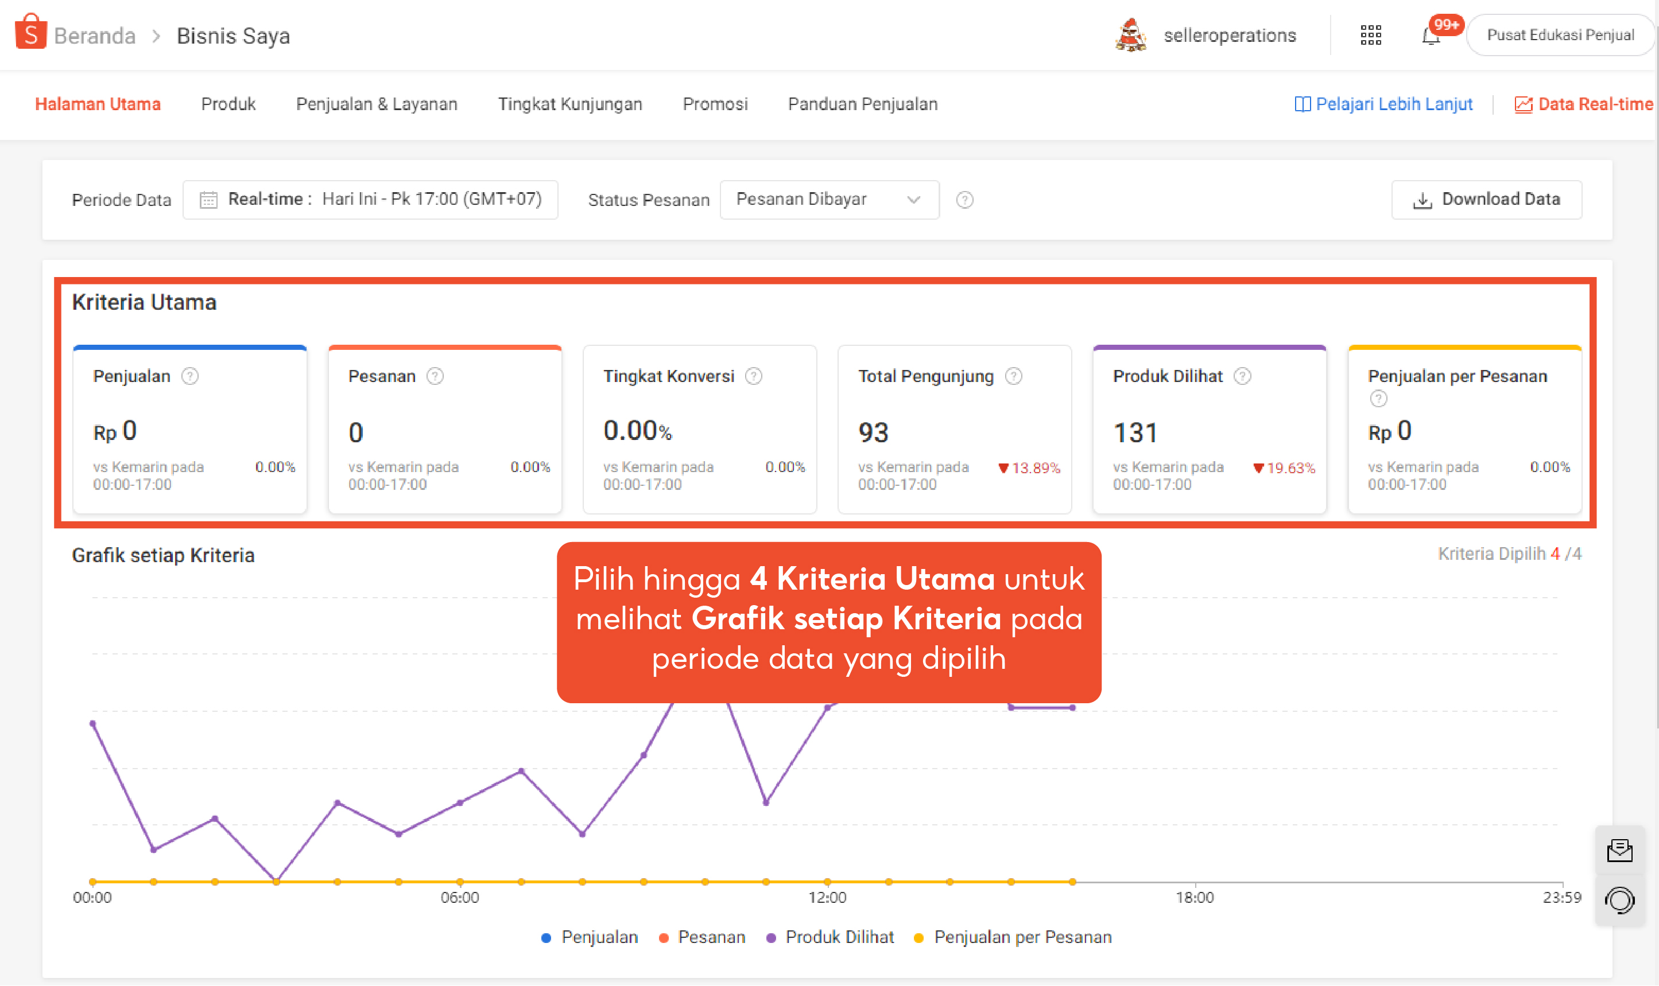Screen dimensions: 1659x986
Task: Go to Beranda breadcrumb link
Action: point(94,36)
